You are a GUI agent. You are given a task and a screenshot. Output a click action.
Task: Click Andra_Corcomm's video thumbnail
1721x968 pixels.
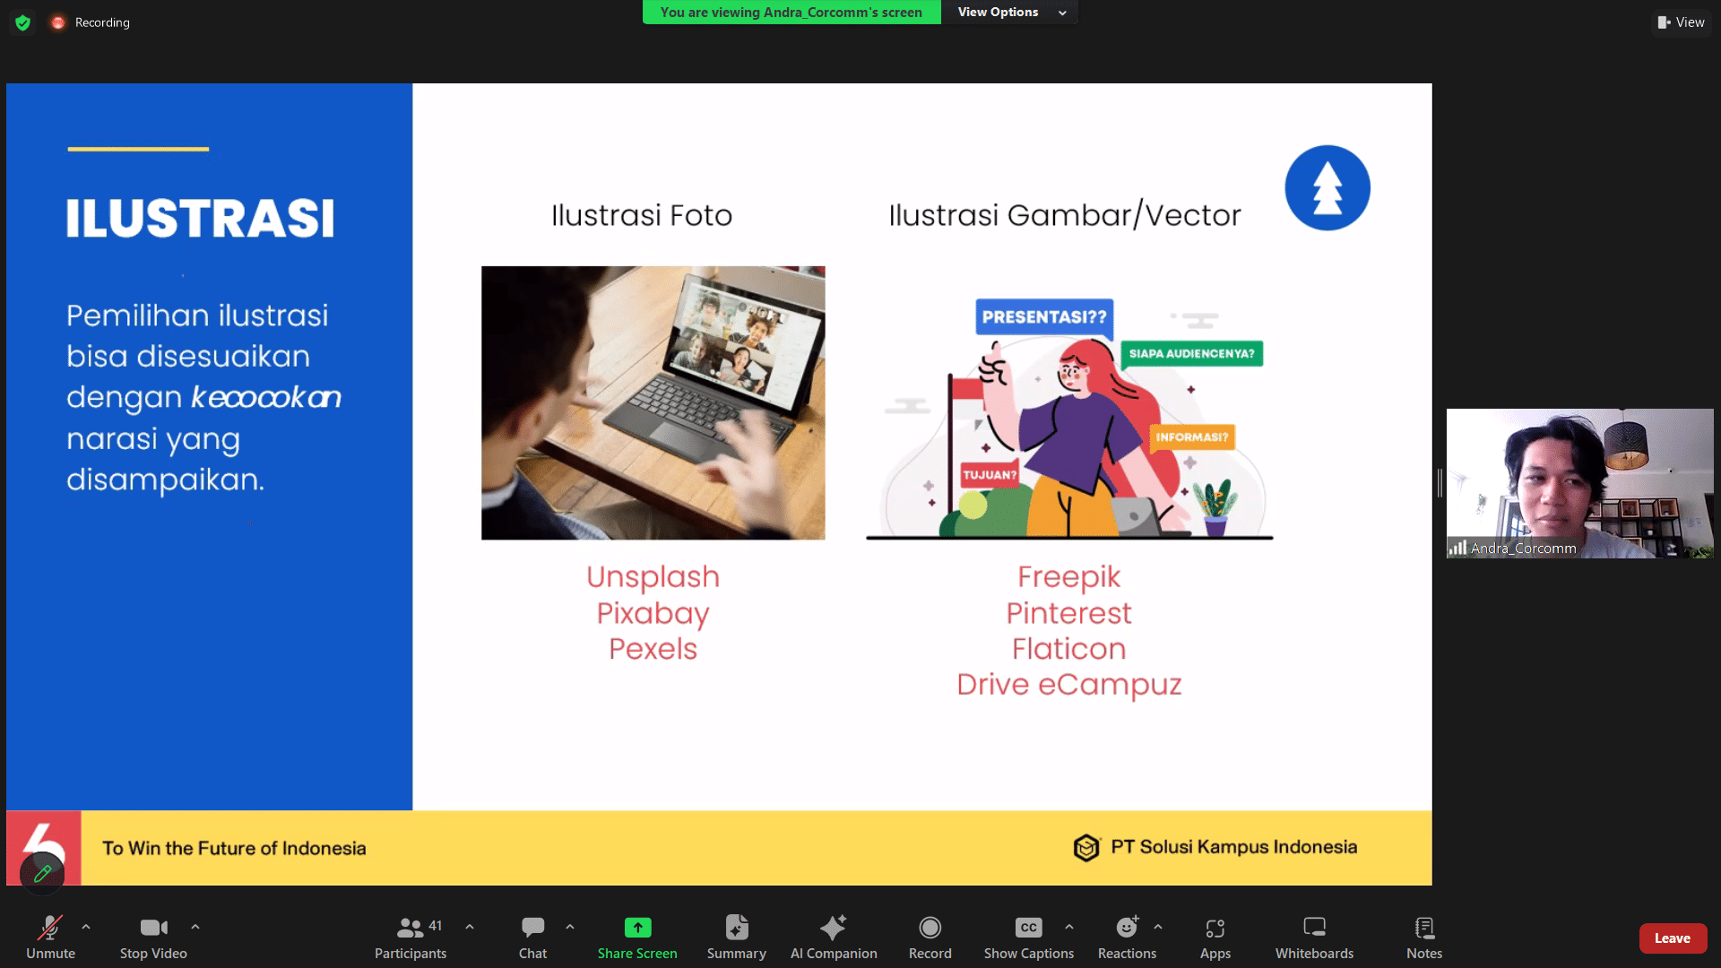[x=1579, y=483]
